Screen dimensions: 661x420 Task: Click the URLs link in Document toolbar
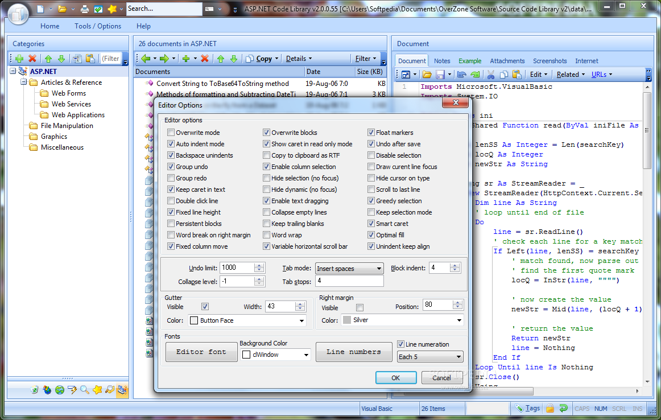598,75
